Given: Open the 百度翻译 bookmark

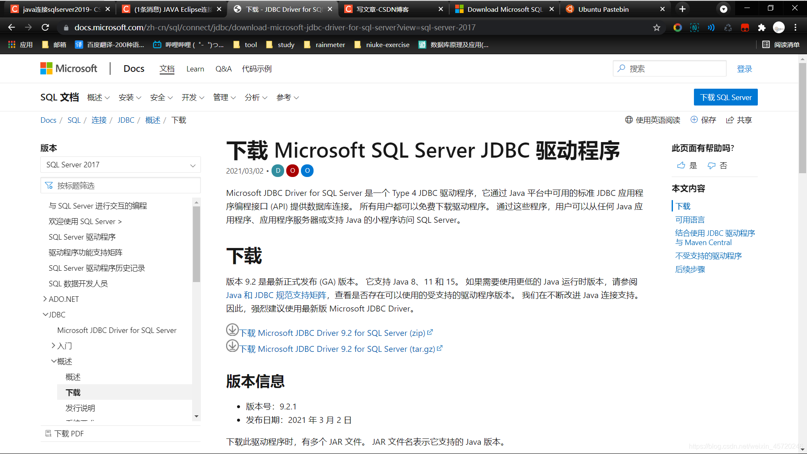Looking at the screenshot, I should (109, 45).
